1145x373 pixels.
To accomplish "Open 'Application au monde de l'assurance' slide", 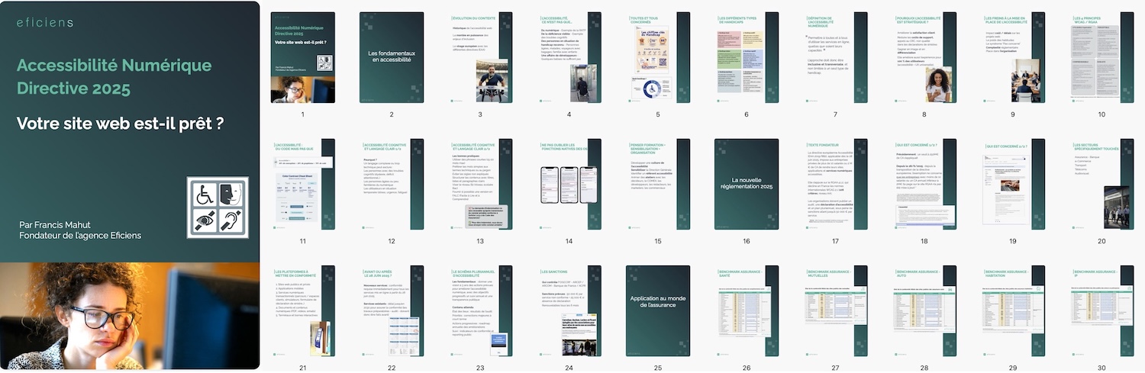I will coord(657,310).
